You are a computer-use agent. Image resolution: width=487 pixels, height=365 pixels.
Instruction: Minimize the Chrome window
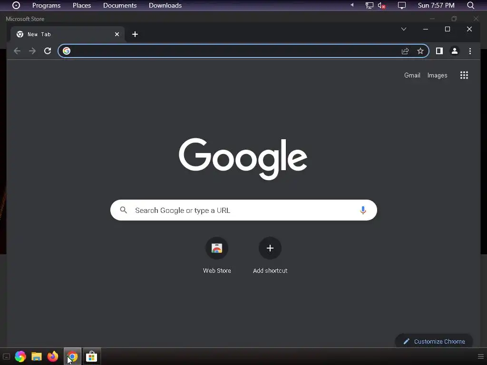[x=426, y=29]
